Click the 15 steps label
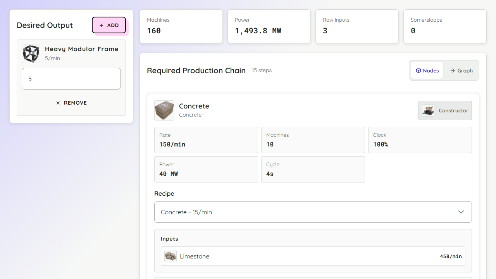 tap(262, 70)
